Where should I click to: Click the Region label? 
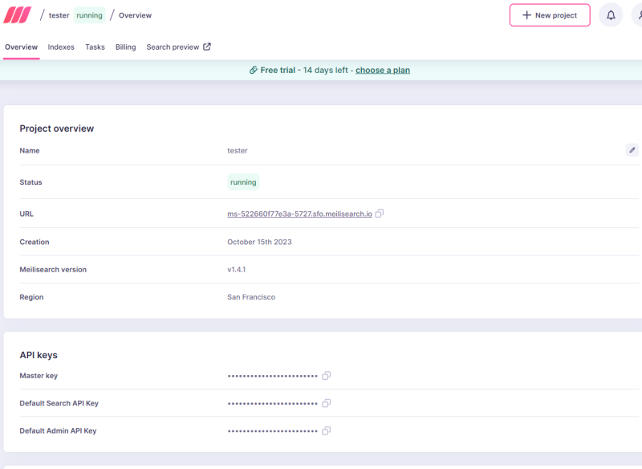click(x=31, y=297)
